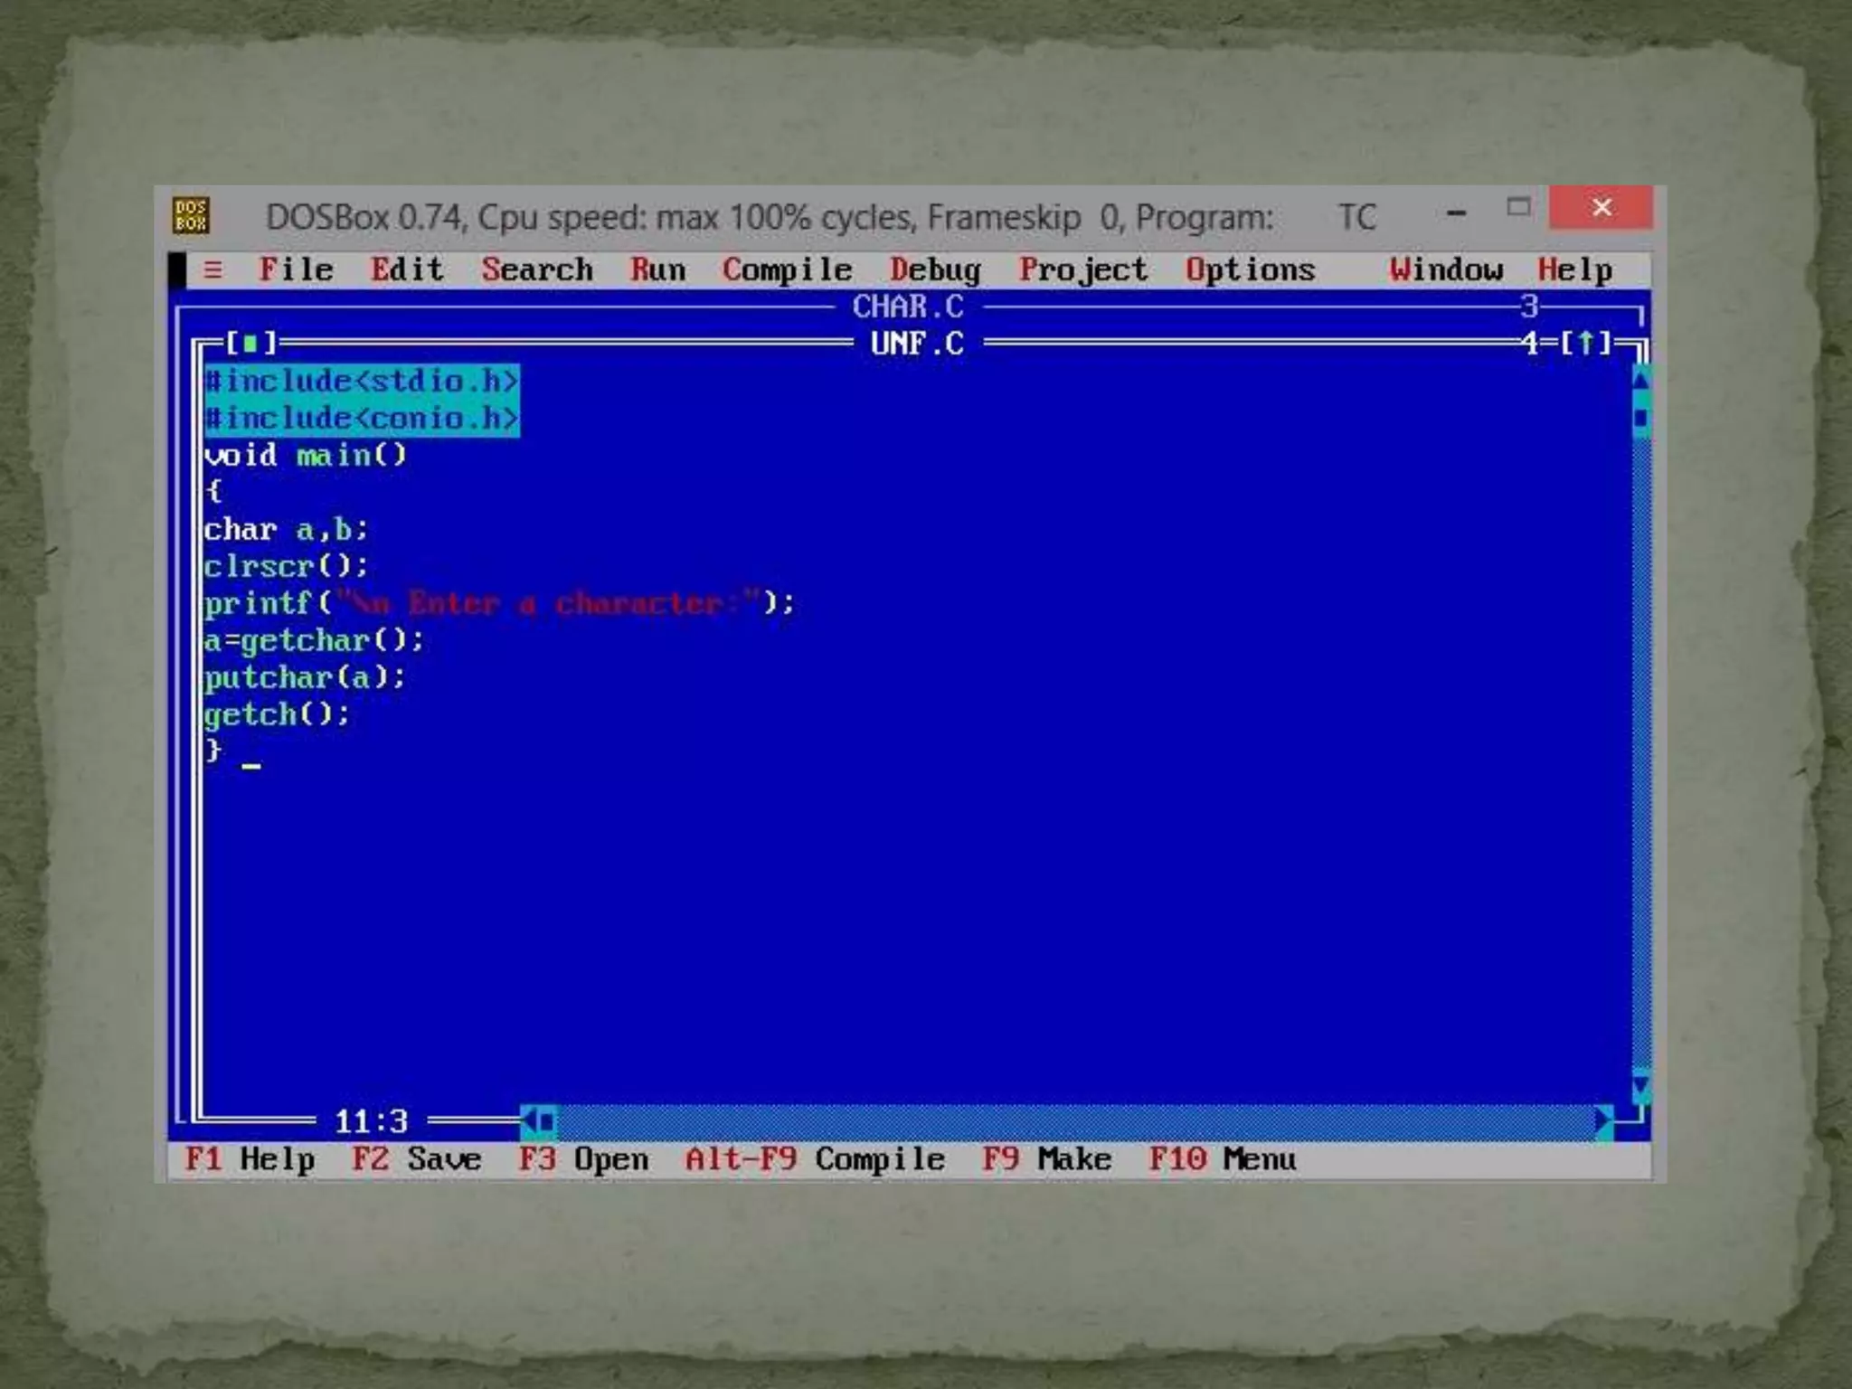Open the Run menu
1852x1389 pixels.
(x=657, y=270)
